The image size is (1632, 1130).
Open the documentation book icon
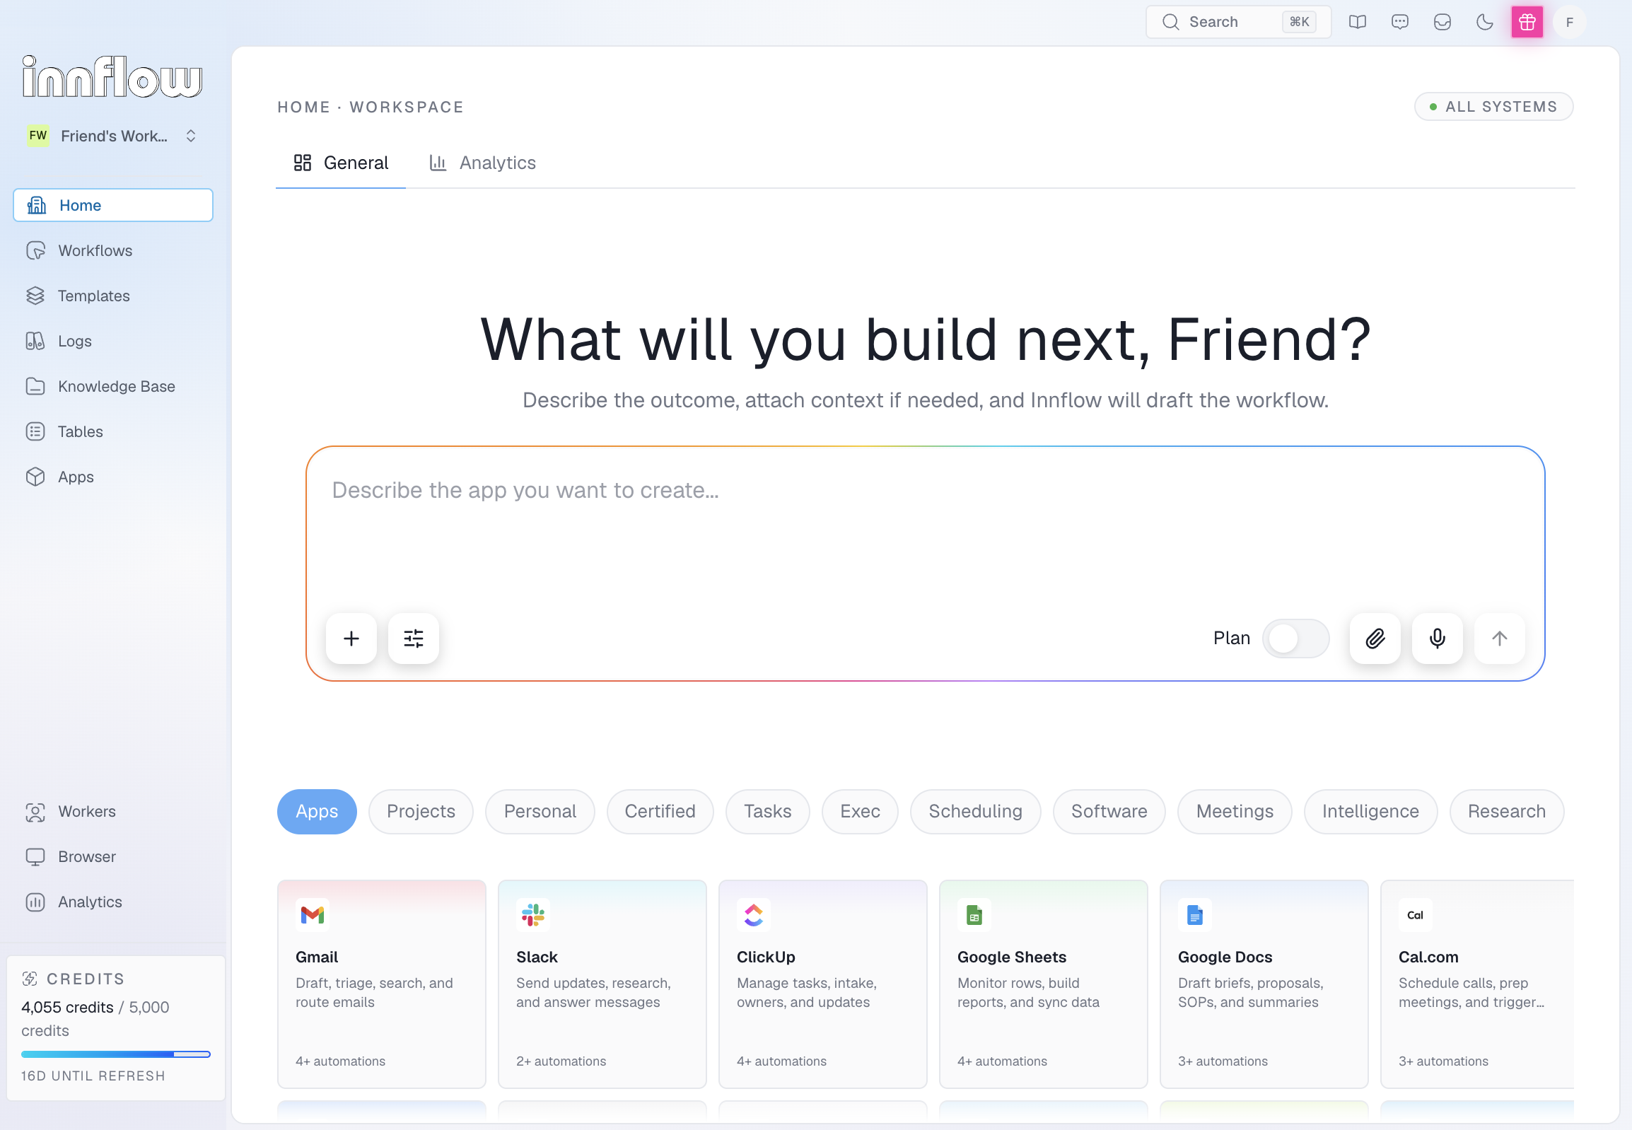1357,22
